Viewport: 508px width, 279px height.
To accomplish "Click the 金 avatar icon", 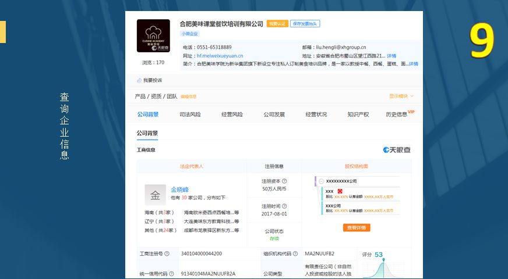I will click(155, 195).
